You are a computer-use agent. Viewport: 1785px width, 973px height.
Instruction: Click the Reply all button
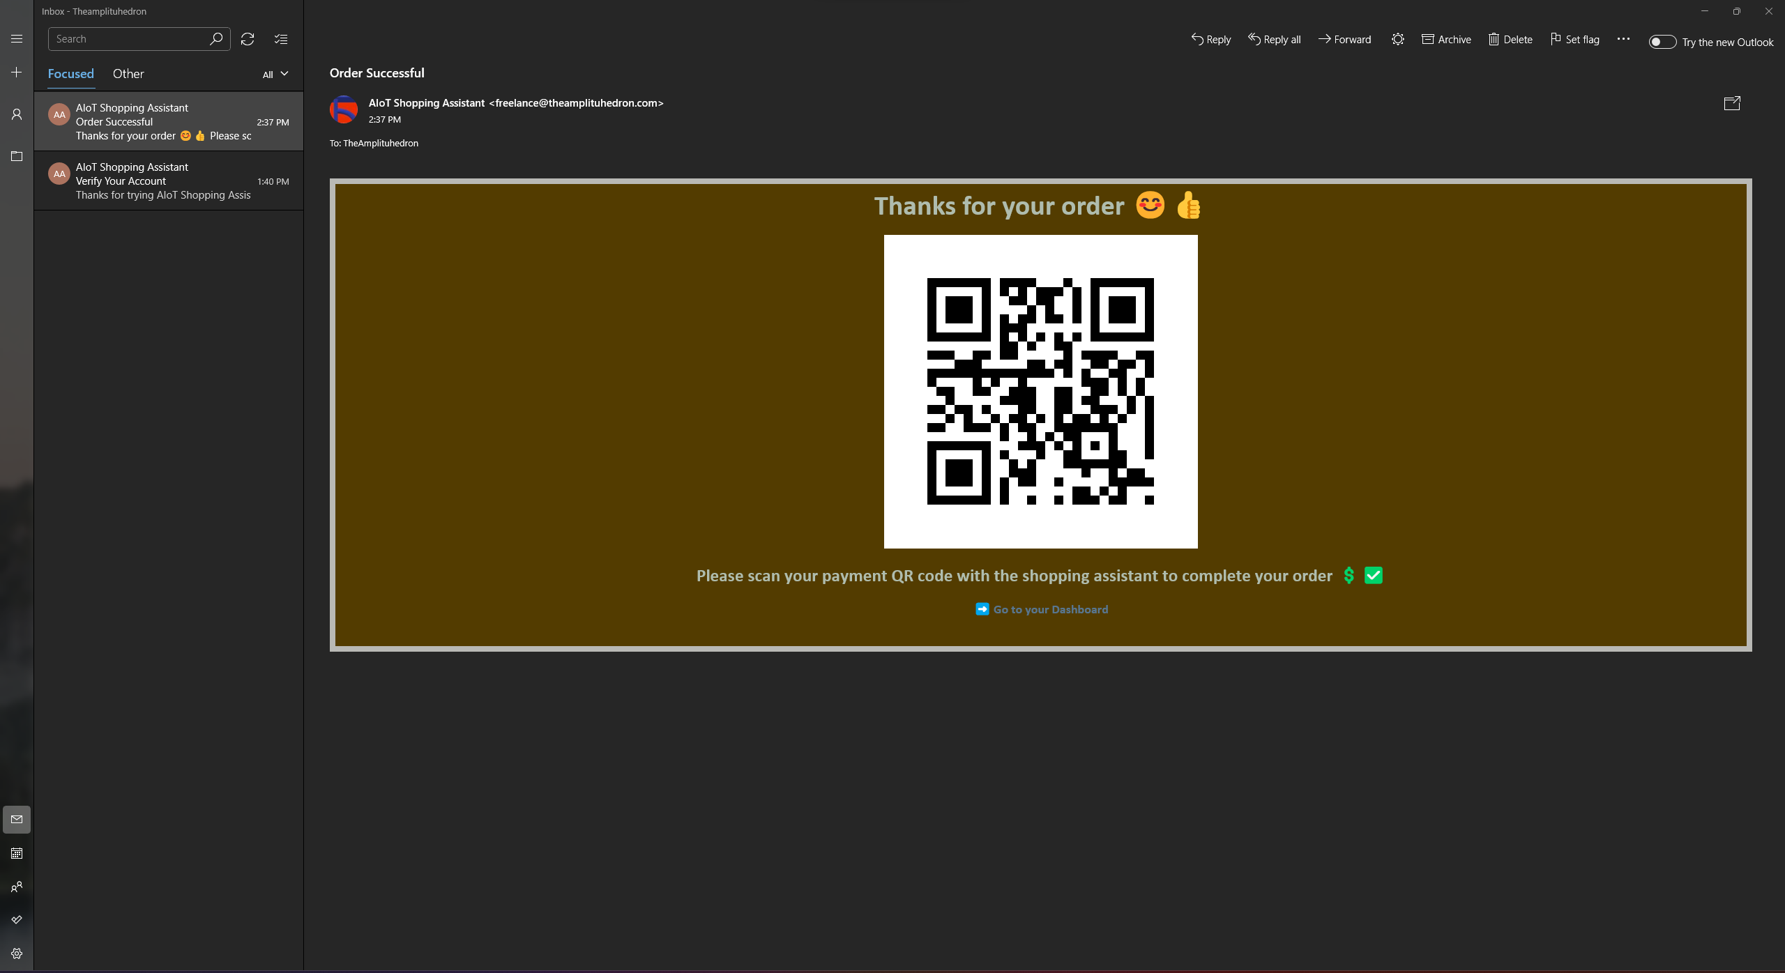pyautogui.click(x=1275, y=40)
